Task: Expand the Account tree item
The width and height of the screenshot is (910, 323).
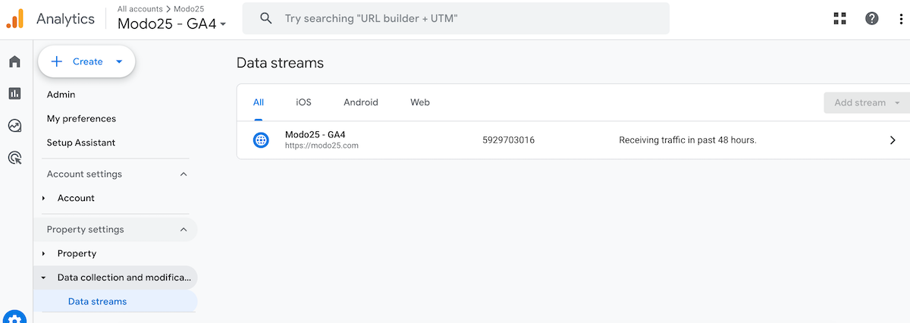Action: 44,198
